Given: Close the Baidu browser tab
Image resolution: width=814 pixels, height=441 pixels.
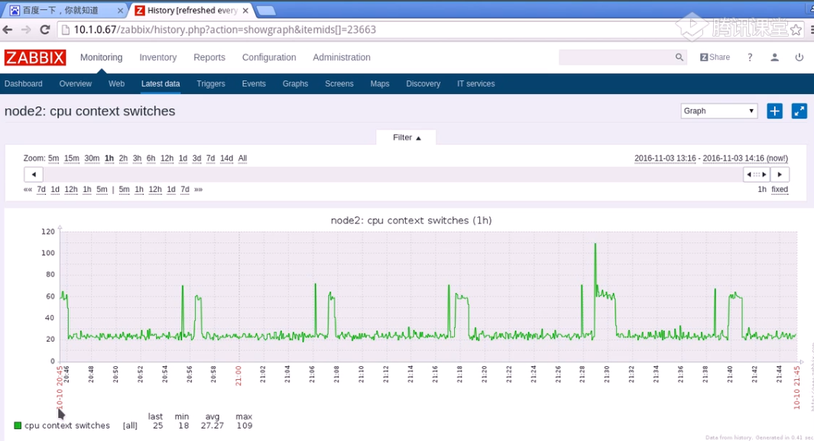Looking at the screenshot, I should point(121,11).
